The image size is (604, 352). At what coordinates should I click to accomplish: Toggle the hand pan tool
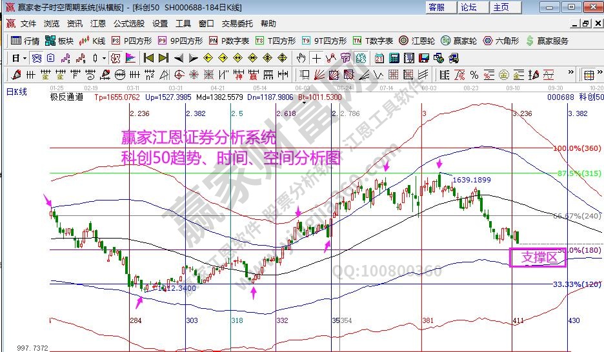301,57
